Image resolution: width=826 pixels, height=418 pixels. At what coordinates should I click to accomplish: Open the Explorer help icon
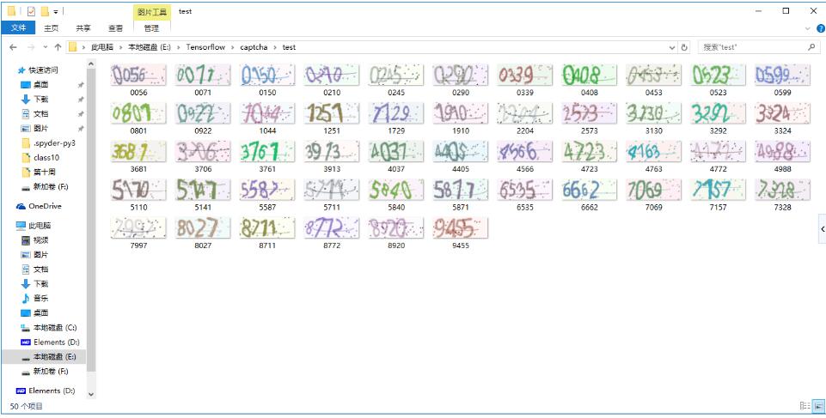point(819,28)
